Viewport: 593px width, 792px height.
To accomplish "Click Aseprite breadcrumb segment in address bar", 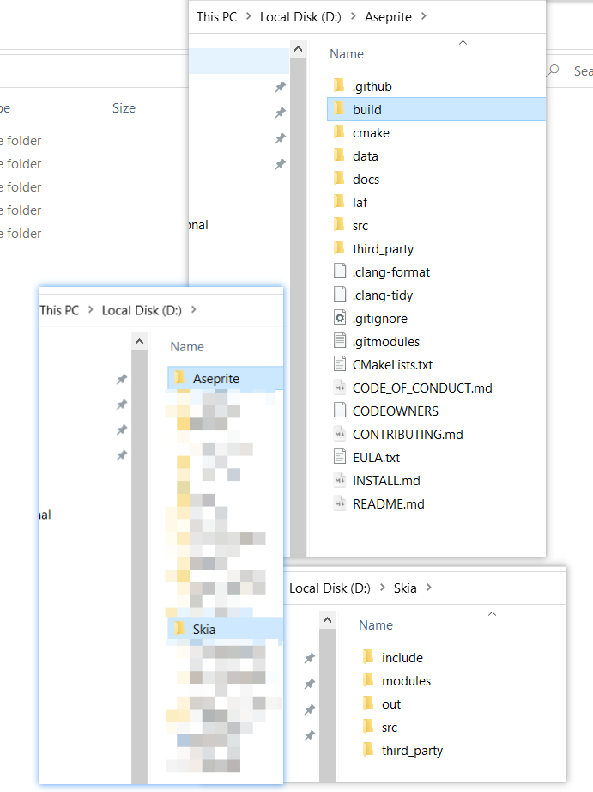I will click(x=388, y=16).
